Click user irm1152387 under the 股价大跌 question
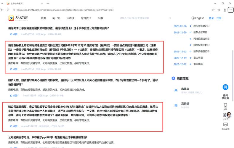The width and height of the screenshot is (234, 148). pos(29,96)
